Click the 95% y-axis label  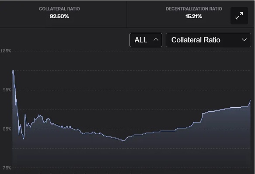pos(7,90)
